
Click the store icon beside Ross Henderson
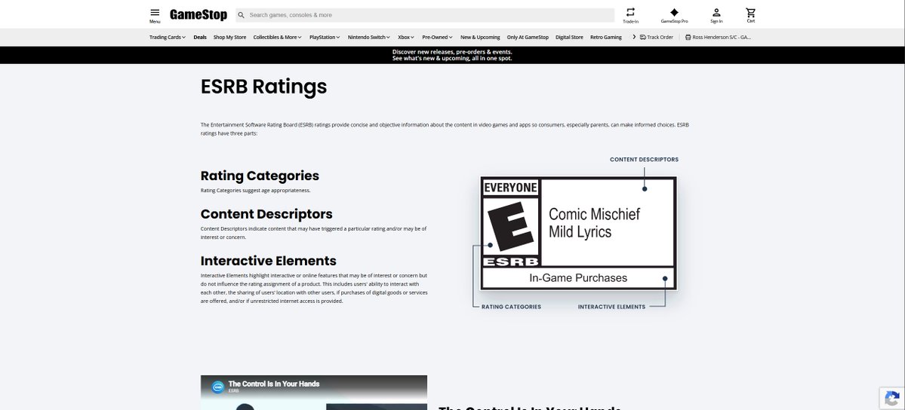point(688,37)
